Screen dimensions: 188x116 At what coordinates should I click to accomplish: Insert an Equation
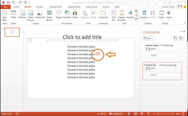tap(144, 16)
